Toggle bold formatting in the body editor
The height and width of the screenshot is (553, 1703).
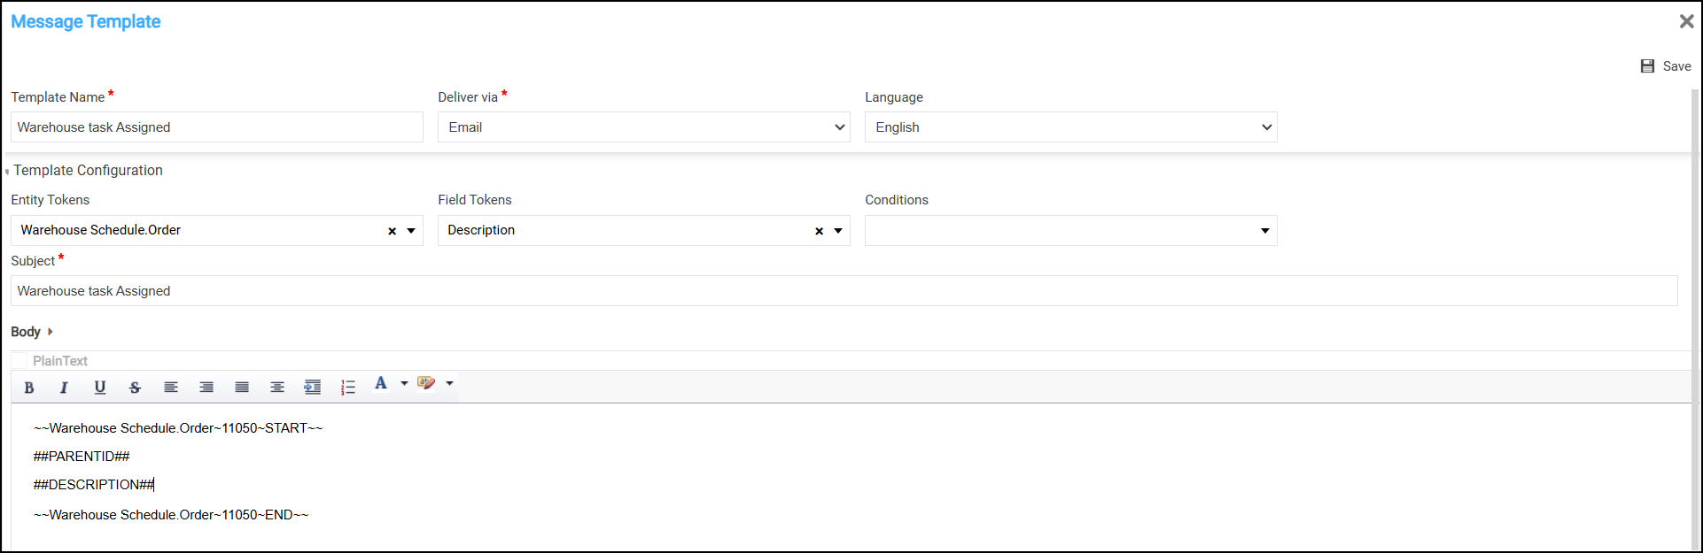pyautogui.click(x=29, y=388)
